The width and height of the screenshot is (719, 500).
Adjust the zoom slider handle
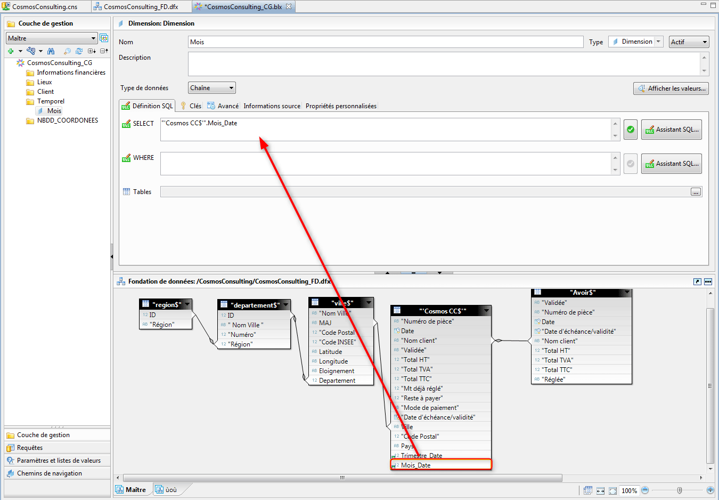(680, 490)
